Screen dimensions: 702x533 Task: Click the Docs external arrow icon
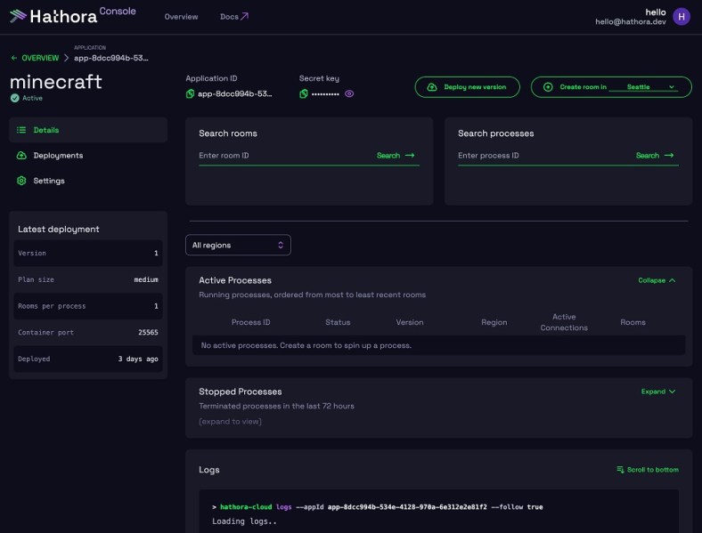(244, 16)
